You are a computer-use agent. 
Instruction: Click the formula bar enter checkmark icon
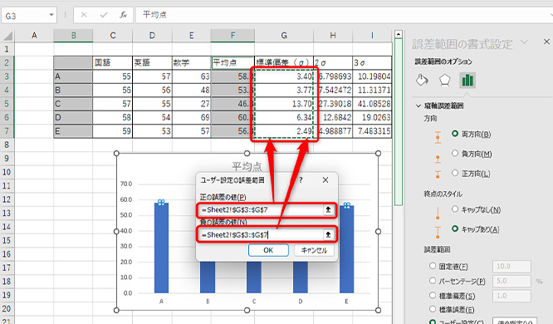coord(104,15)
